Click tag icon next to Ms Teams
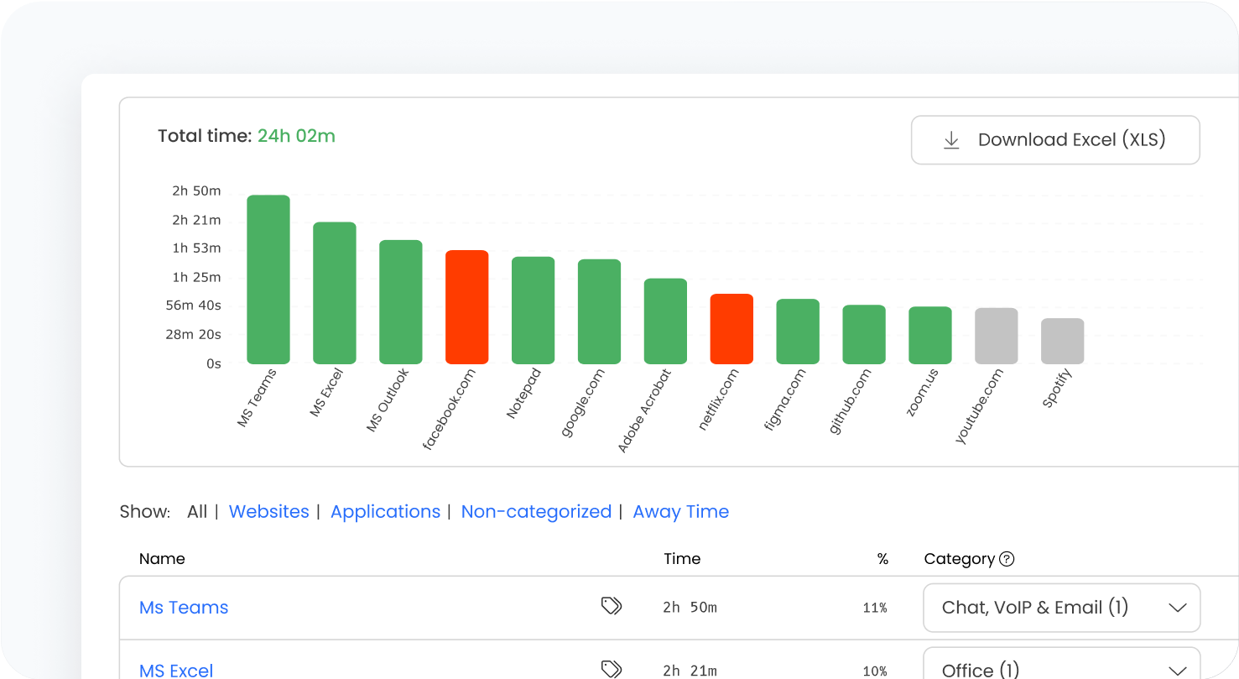This screenshot has width=1239, height=679. (x=612, y=606)
